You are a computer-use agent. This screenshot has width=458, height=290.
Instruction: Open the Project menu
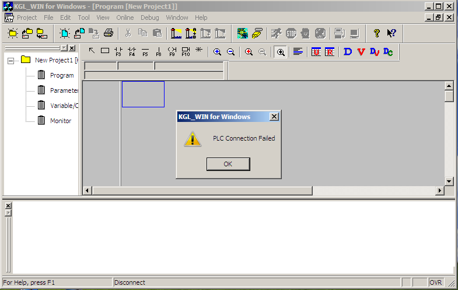click(x=27, y=18)
